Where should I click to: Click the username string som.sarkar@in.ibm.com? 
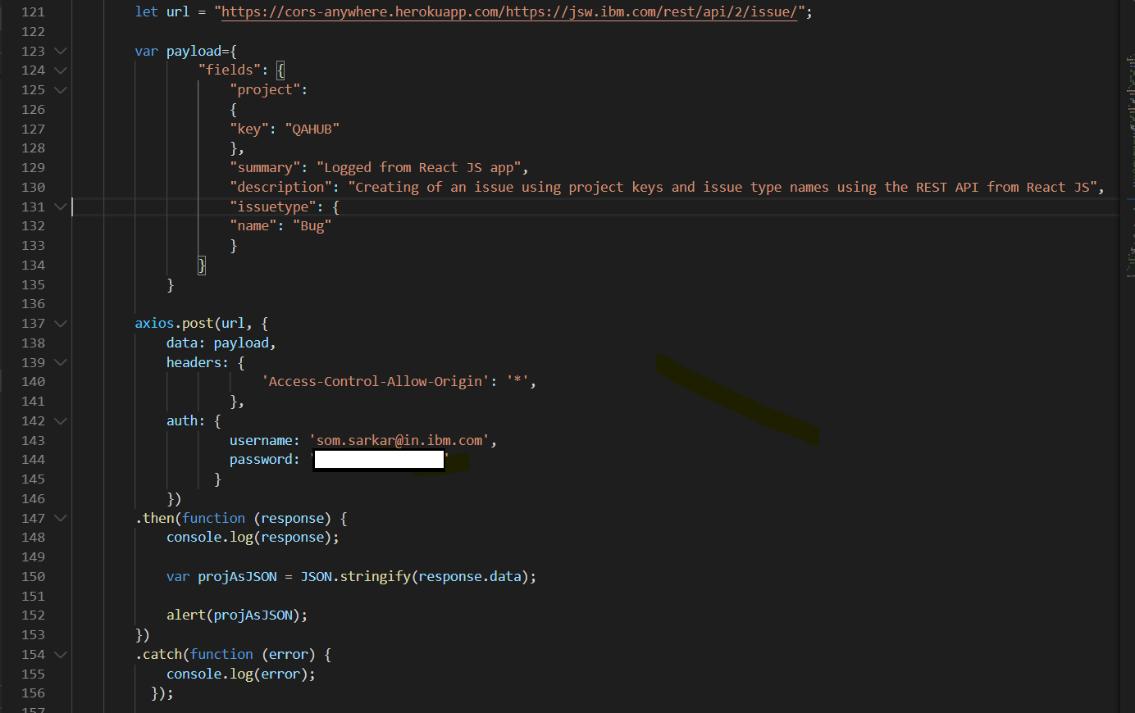click(399, 440)
